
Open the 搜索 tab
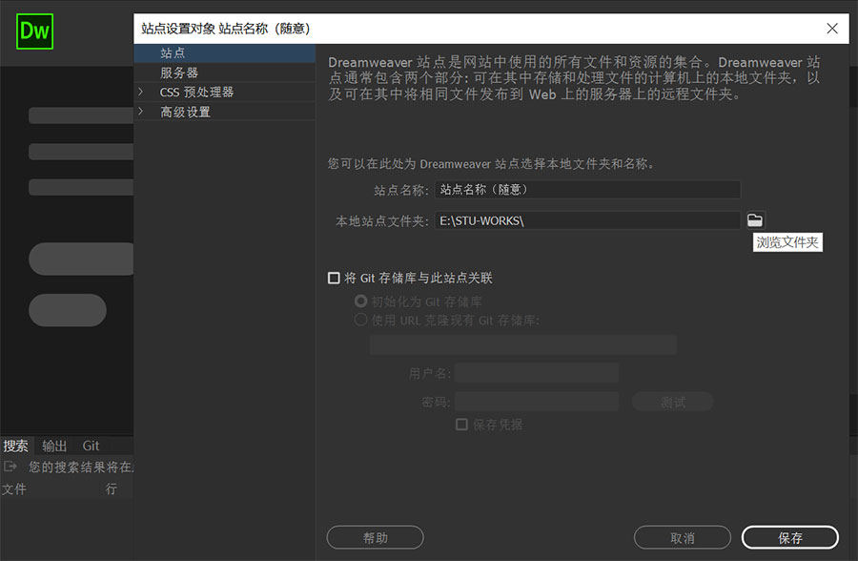(16, 446)
